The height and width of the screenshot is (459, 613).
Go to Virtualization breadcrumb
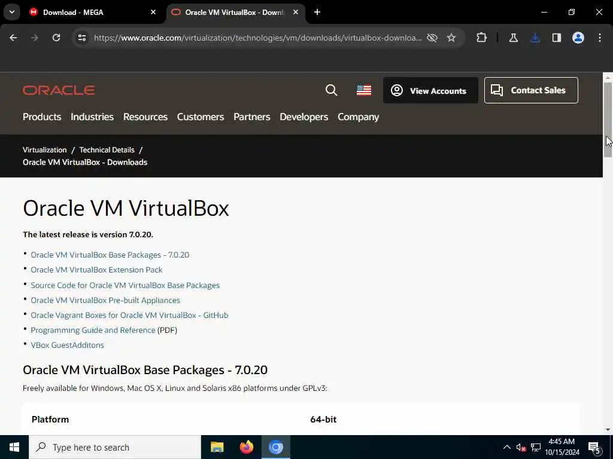[44, 150]
